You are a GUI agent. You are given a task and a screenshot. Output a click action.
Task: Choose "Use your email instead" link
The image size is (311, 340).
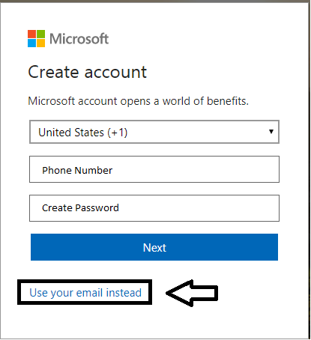pyautogui.click(x=85, y=293)
